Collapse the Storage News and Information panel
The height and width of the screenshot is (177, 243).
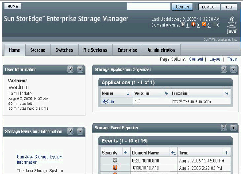pyautogui.click(x=80, y=131)
